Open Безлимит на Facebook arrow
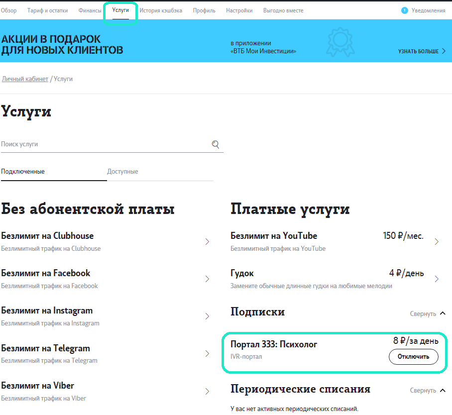The height and width of the screenshot is (415, 452). 208,279
